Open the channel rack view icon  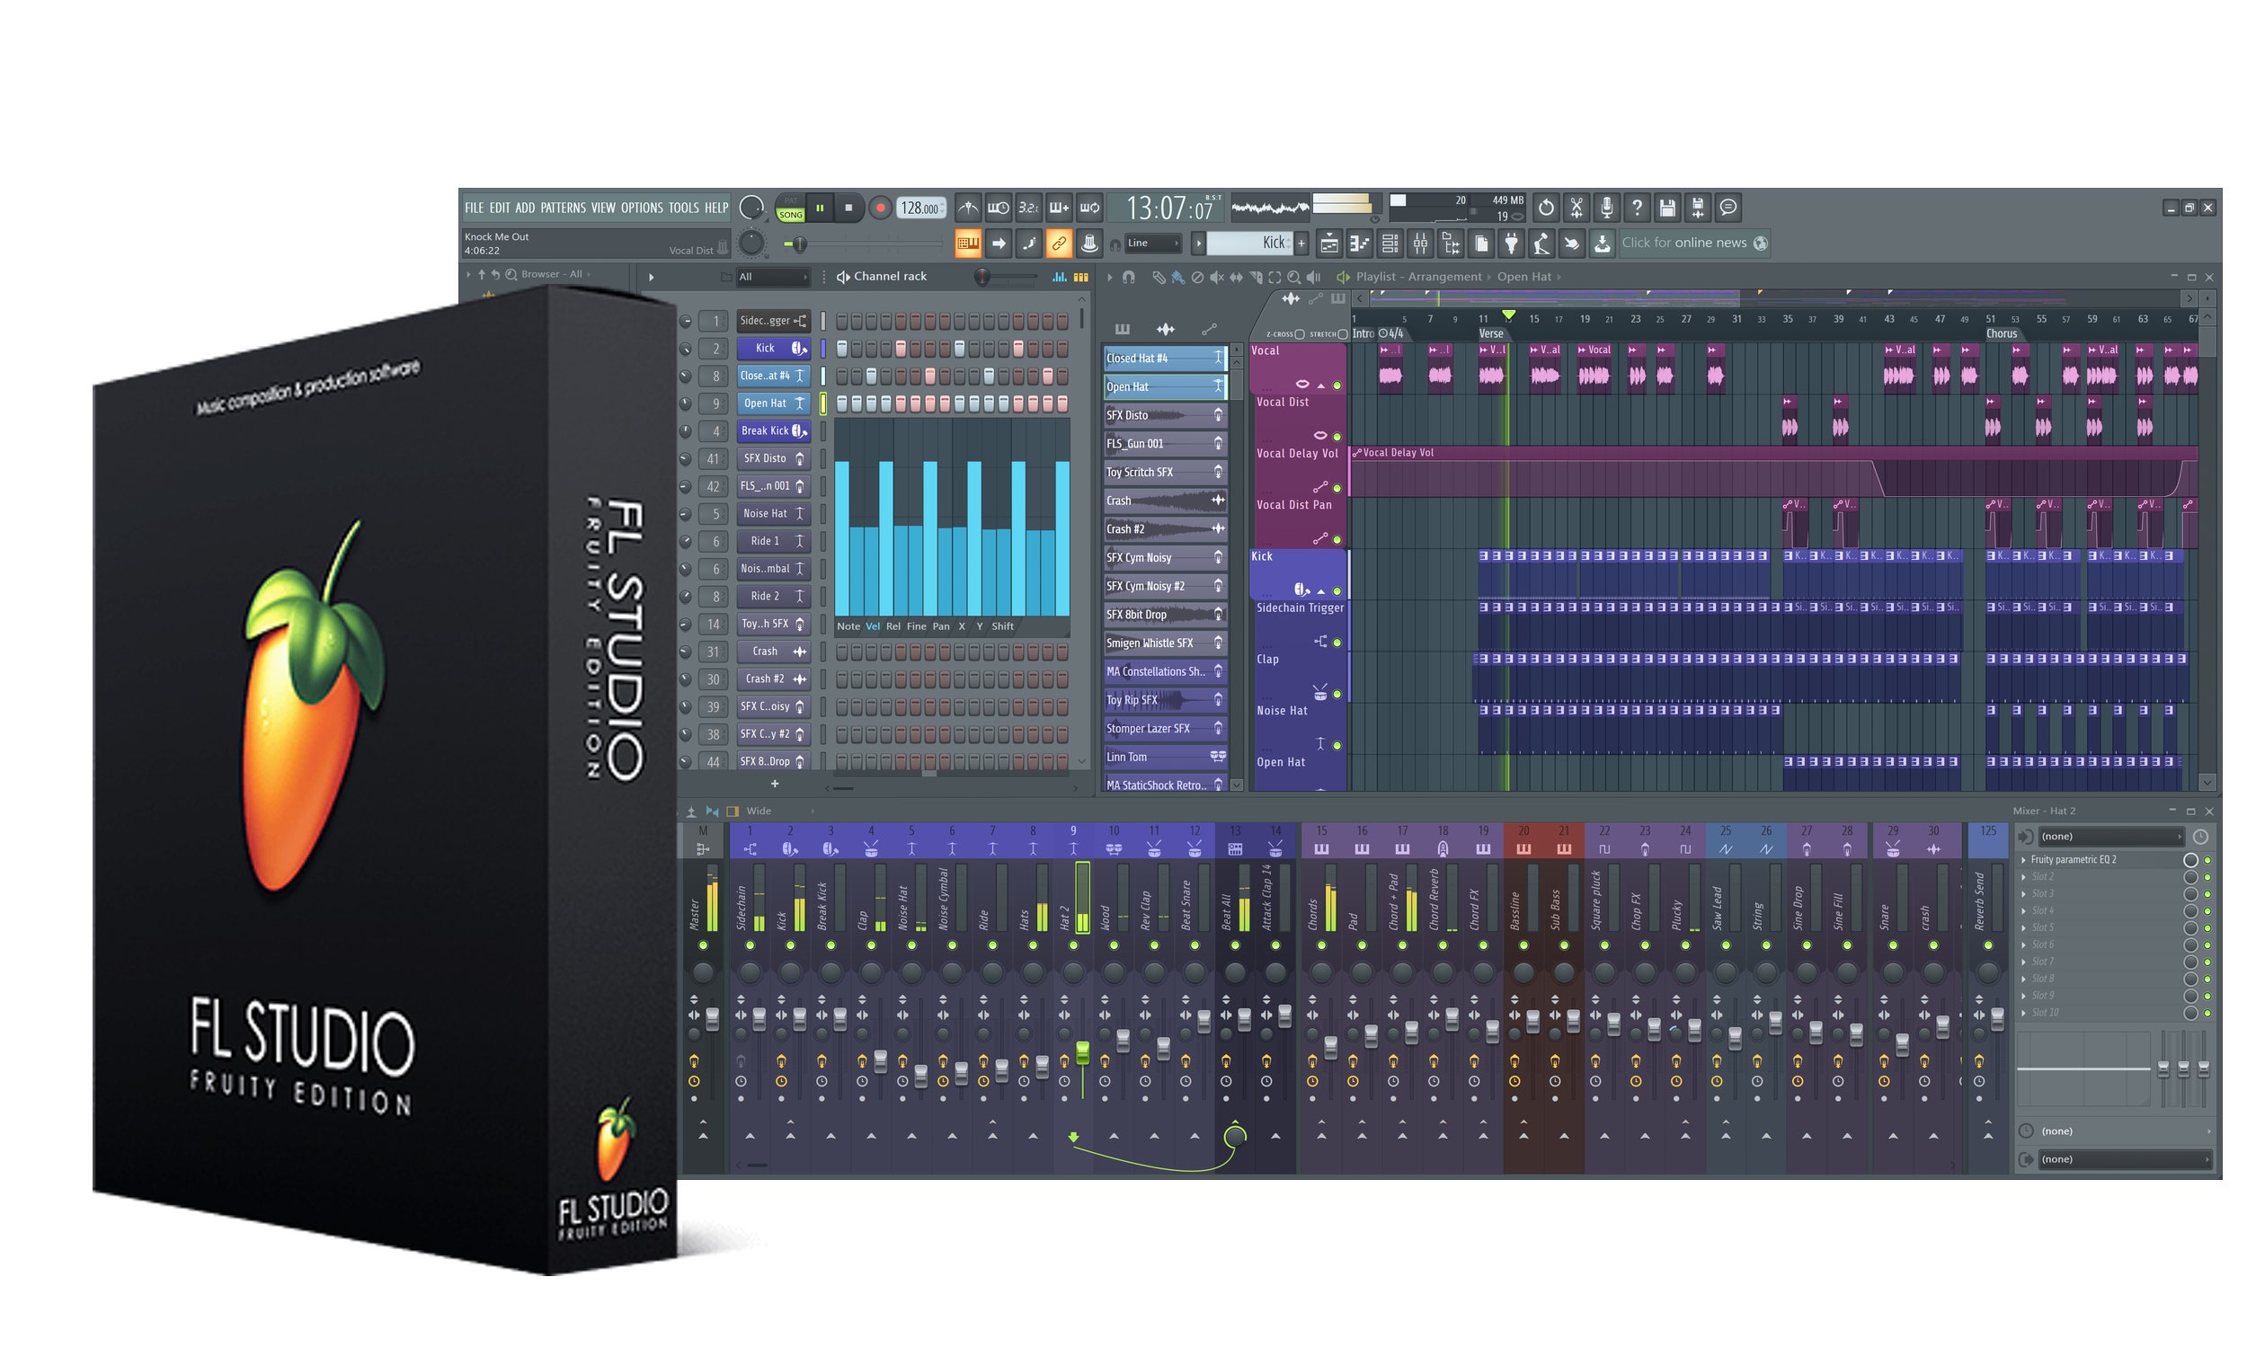coord(1390,244)
